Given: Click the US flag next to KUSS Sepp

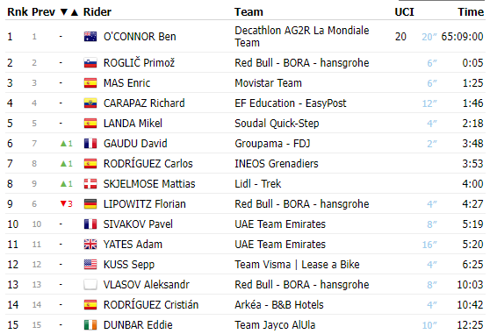Looking at the screenshot, I should (x=90, y=265).
